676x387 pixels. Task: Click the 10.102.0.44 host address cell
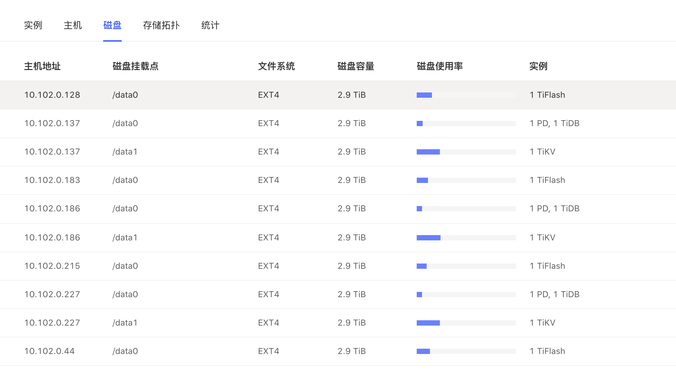[50, 351]
